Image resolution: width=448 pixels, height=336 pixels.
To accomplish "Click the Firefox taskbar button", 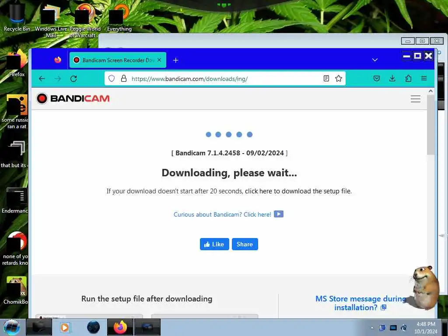I will tap(120, 327).
